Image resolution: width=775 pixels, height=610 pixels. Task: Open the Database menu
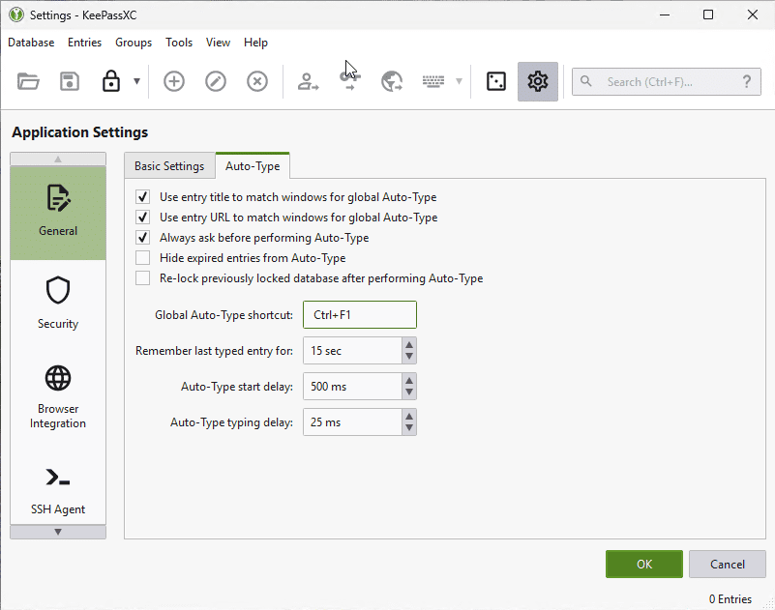pos(31,43)
